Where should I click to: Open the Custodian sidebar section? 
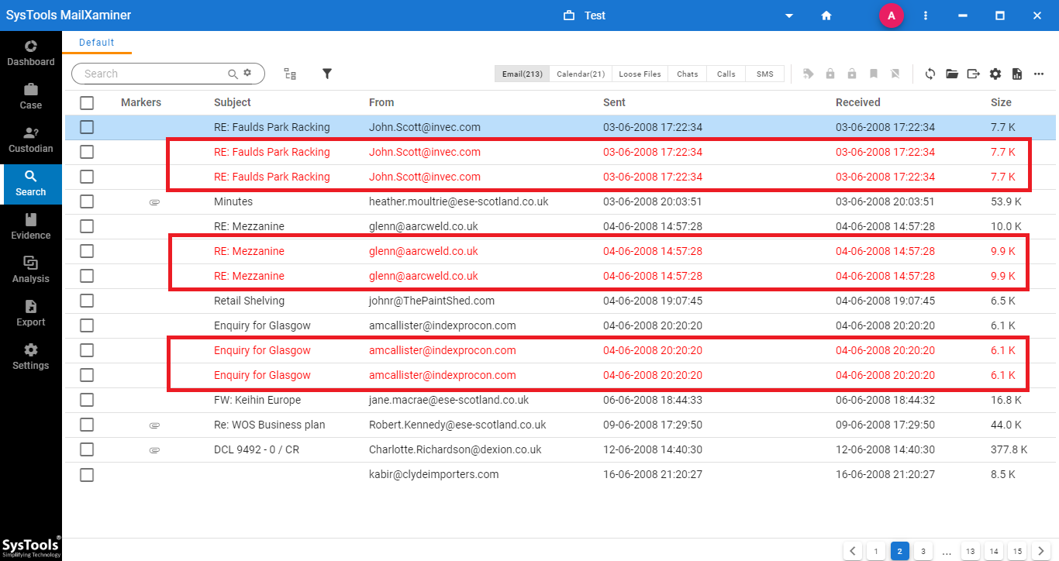[x=31, y=140]
